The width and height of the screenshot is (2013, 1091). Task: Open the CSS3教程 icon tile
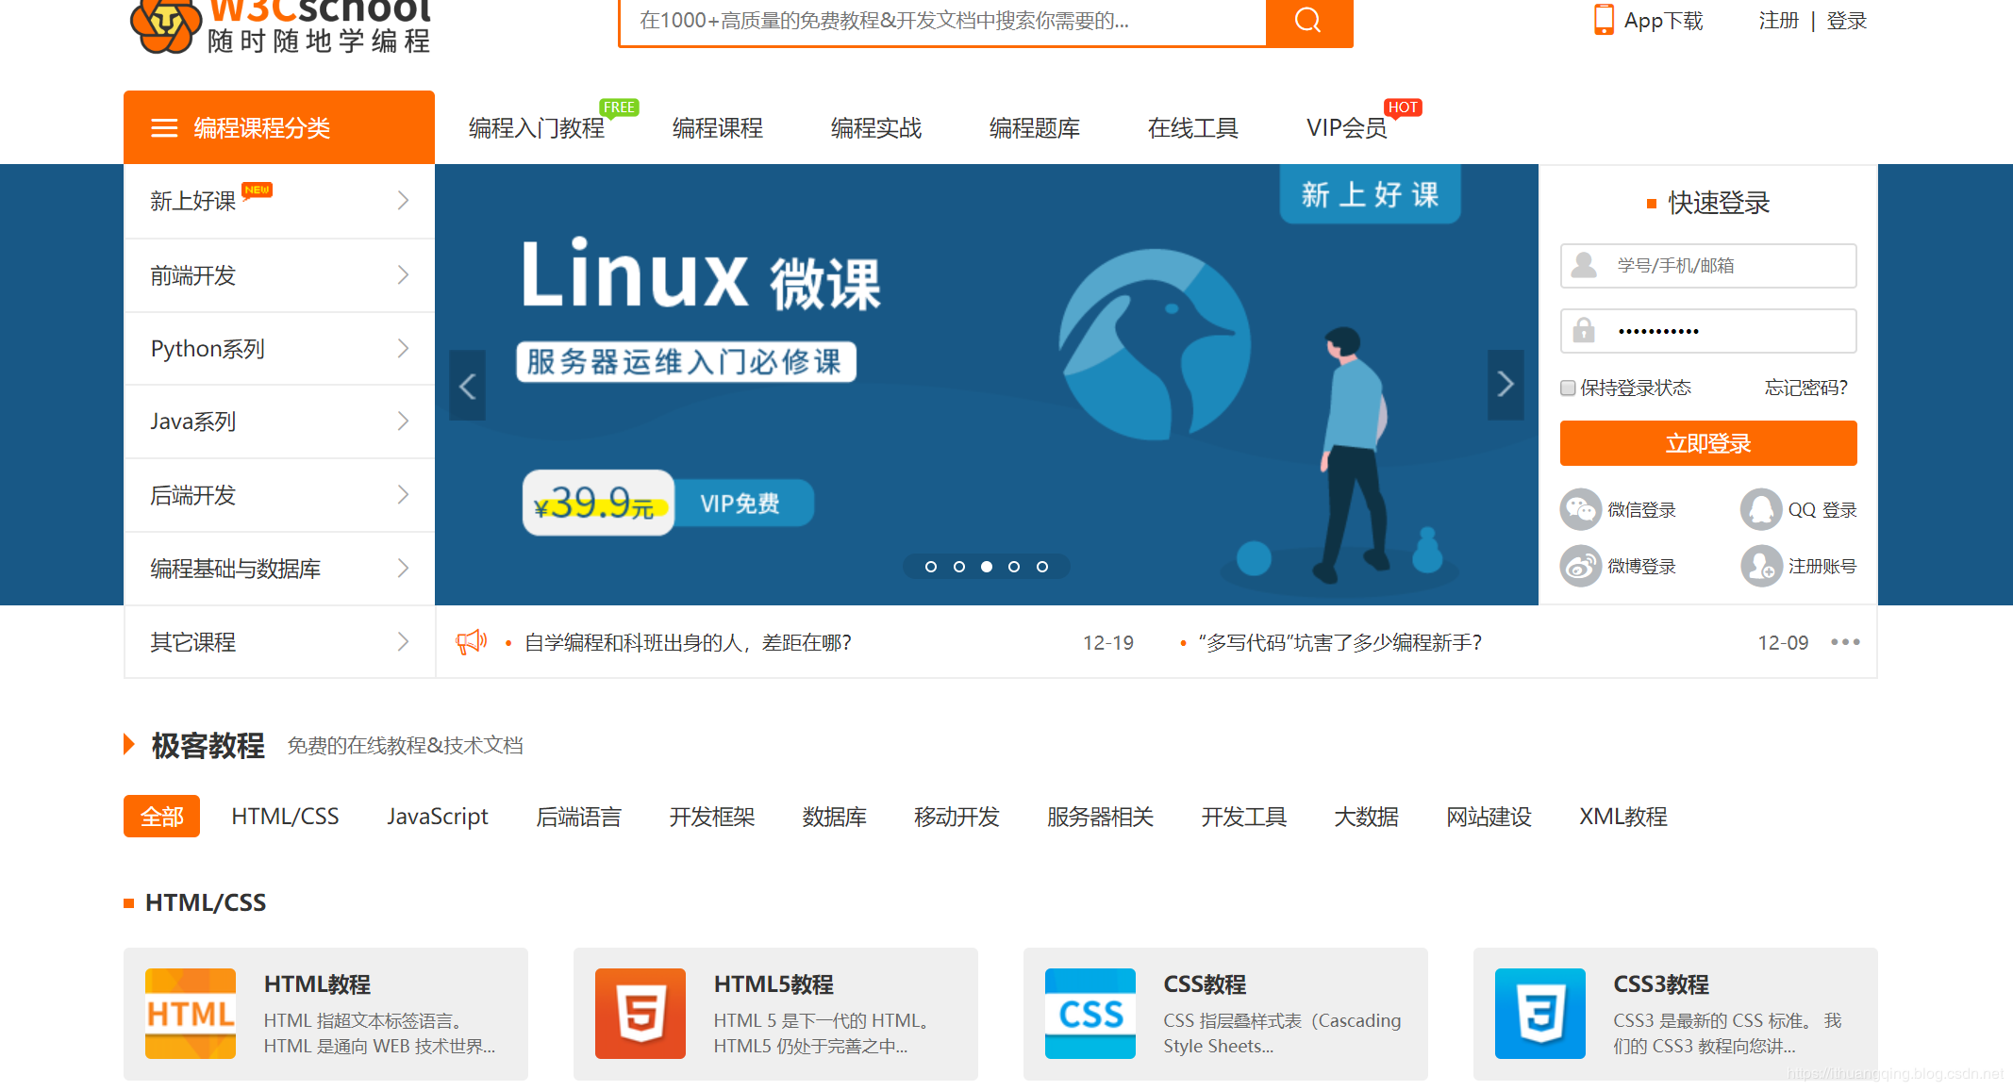coord(1539,1014)
